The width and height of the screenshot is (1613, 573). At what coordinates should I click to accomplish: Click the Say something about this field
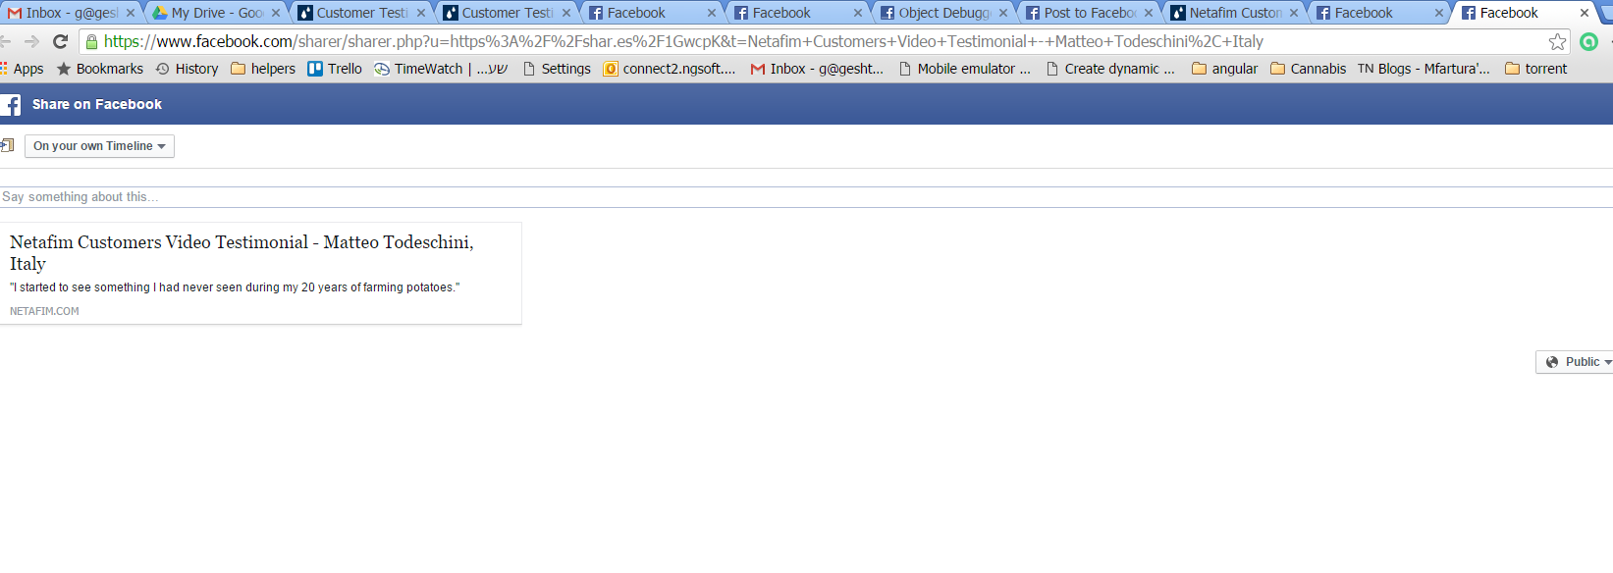coord(806,197)
